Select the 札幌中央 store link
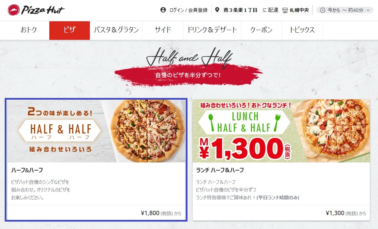This screenshot has height=229, width=378. [x=299, y=10]
